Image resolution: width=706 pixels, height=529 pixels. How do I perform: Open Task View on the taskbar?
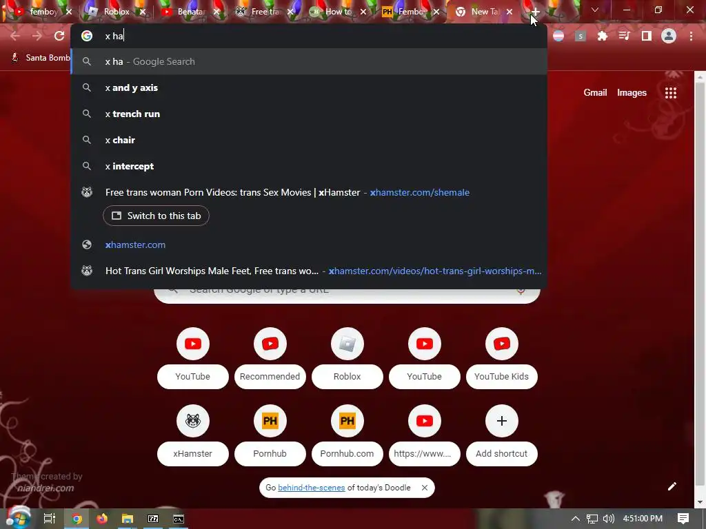pyautogui.click(x=50, y=519)
